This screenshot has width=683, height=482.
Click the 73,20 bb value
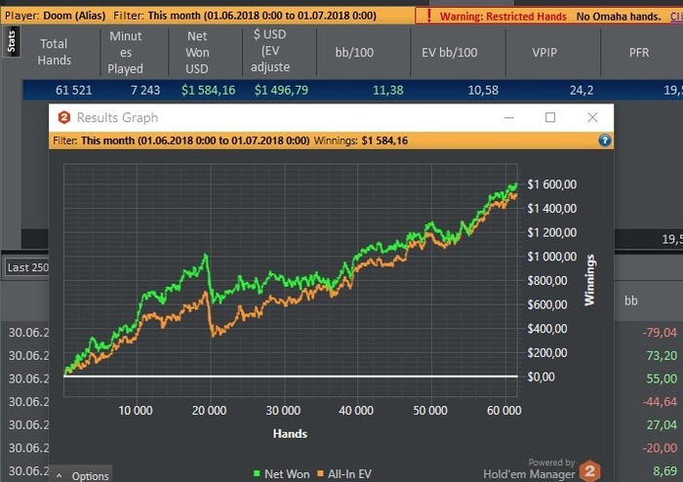point(662,355)
